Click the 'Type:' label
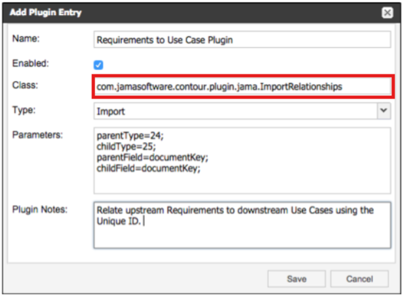The width and height of the screenshot is (405, 295). coord(24,110)
